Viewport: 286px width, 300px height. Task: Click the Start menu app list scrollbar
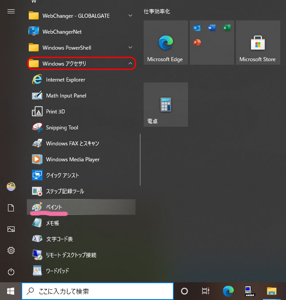click(x=140, y=160)
